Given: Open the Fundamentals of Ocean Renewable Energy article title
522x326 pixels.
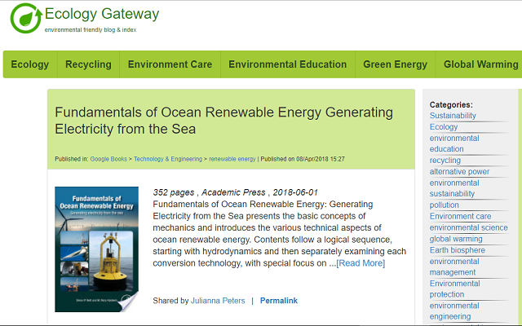Looking at the screenshot, I should tap(223, 121).
